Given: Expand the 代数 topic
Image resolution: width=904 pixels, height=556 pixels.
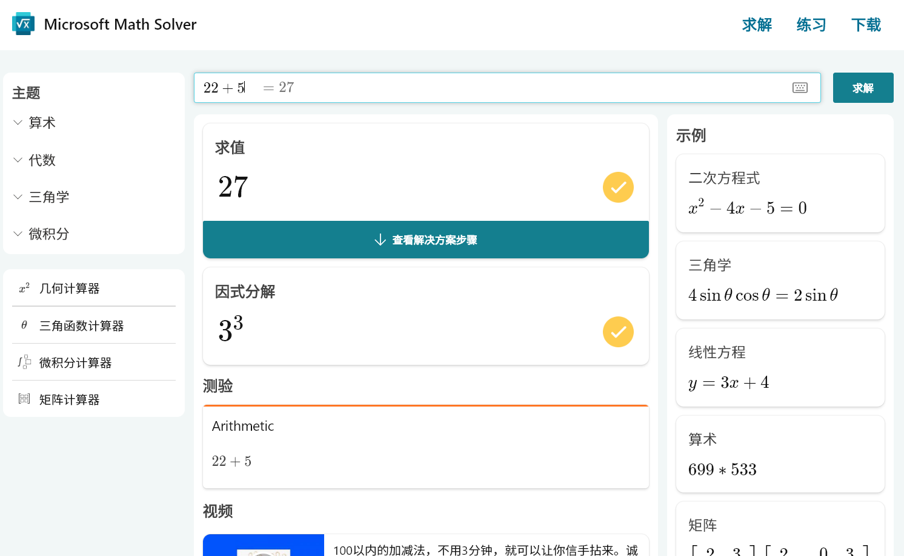Looking at the screenshot, I should tap(42, 160).
